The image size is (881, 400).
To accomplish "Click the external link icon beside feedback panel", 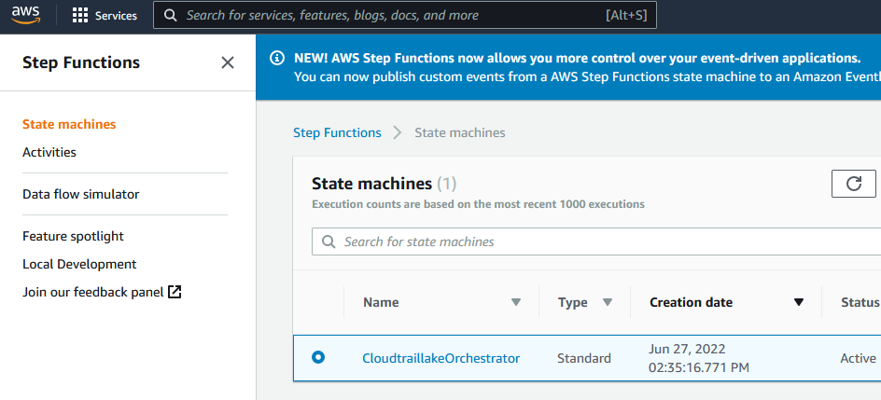I will click(x=175, y=292).
